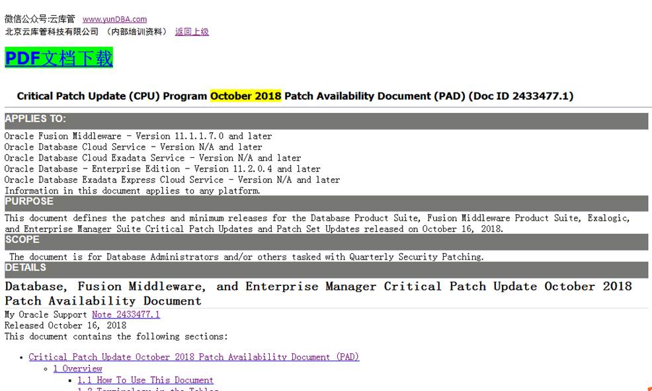The width and height of the screenshot is (652, 391).
Task: Click the 'Released October 16, 2018' text
Action: point(65,326)
